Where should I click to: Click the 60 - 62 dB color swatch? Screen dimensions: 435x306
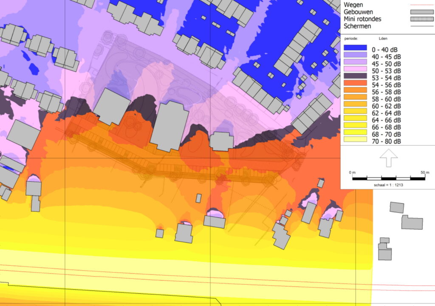(x=356, y=104)
